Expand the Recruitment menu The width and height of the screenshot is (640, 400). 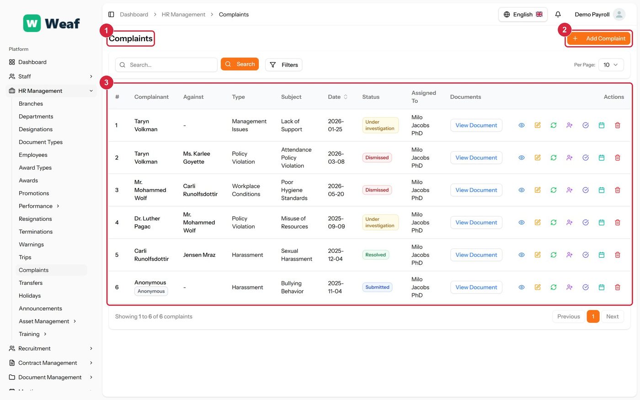pyautogui.click(x=51, y=348)
